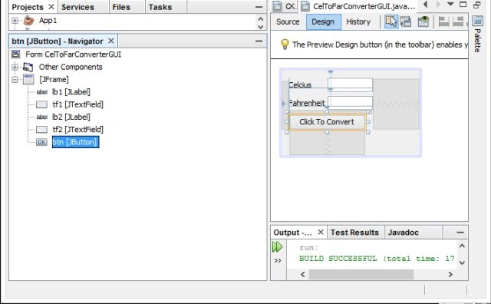Click the Other Components icon
The width and height of the screenshot is (491, 304).
[x=28, y=67]
